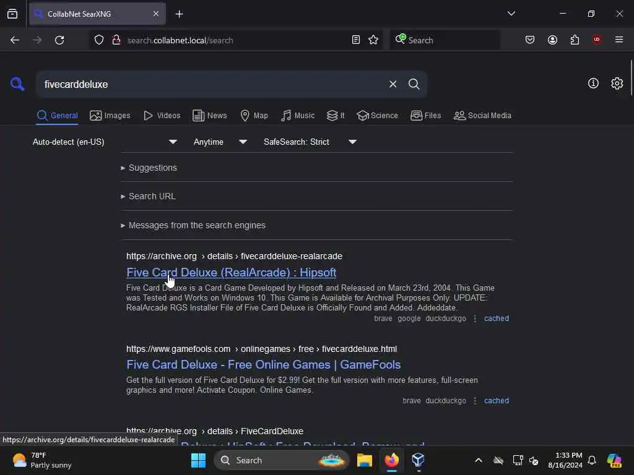634x475 pixels.
Task: Click the SearXNG magnifier logo
Action: tap(17, 84)
